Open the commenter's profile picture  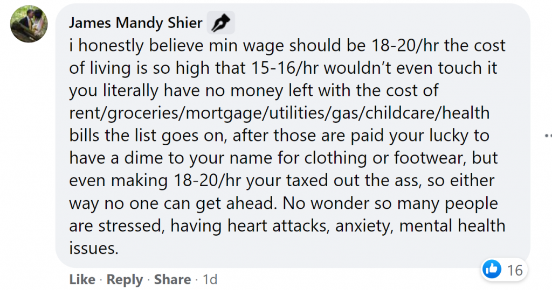click(29, 24)
